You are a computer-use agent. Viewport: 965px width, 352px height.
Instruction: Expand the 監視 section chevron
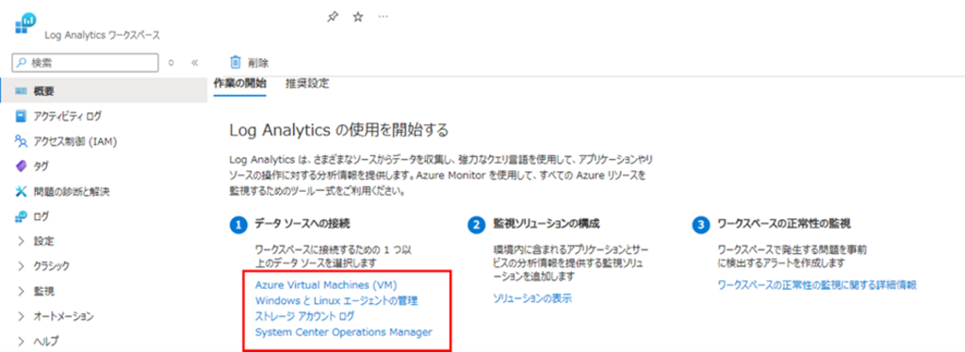click(22, 291)
